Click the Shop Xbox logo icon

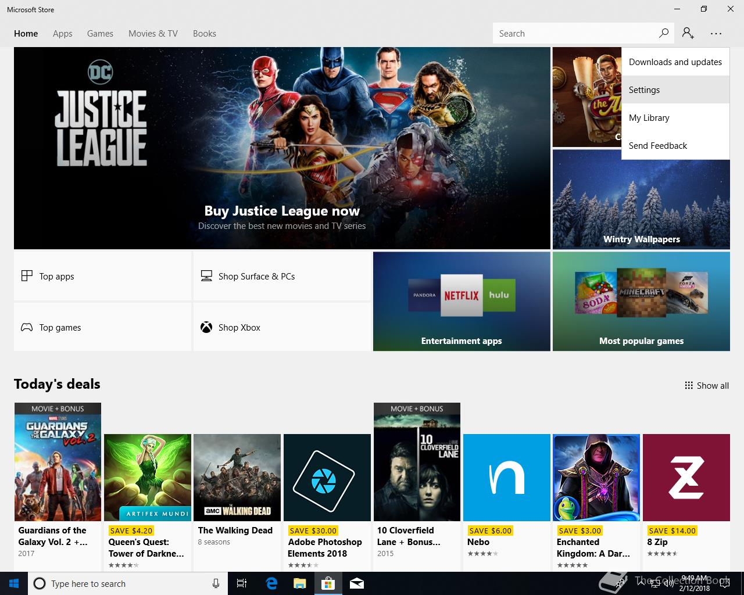(x=206, y=327)
